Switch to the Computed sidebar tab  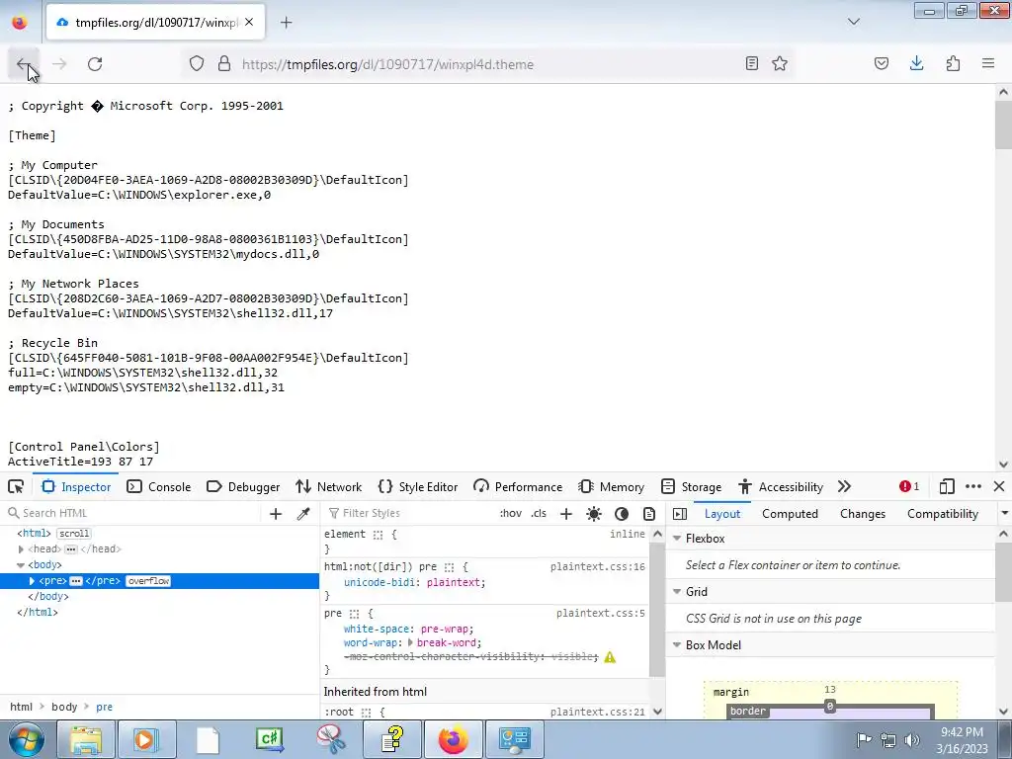(790, 514)
